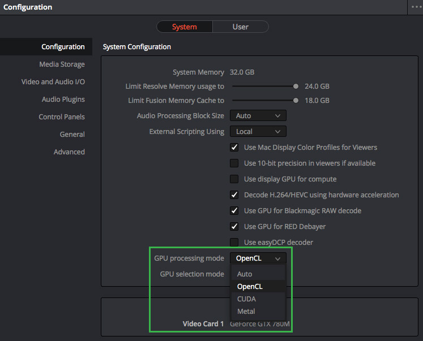Go to Video and Audio I/O

point(53,82)
